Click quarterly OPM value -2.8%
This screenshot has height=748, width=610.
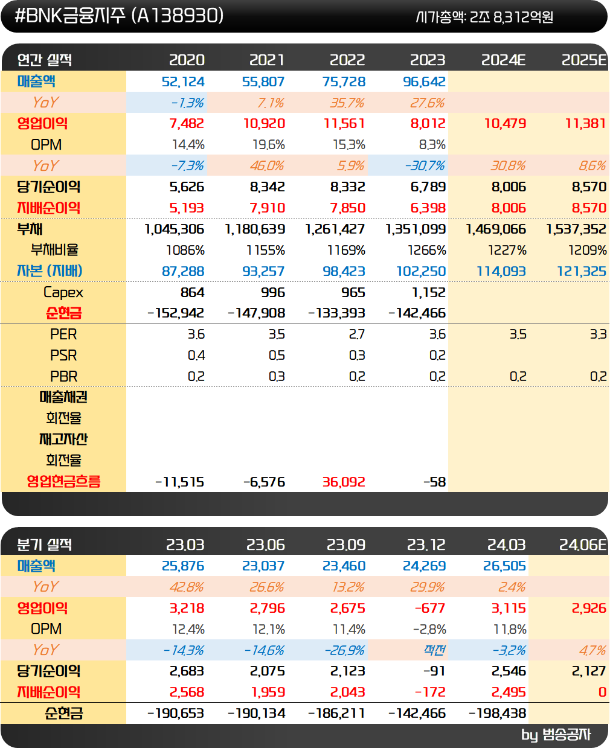pos(429,629)
